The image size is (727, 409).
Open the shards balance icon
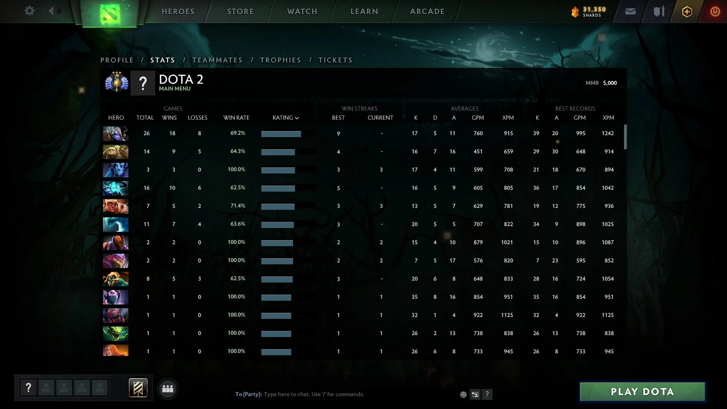pyautogui.click(x=575, y=12)
